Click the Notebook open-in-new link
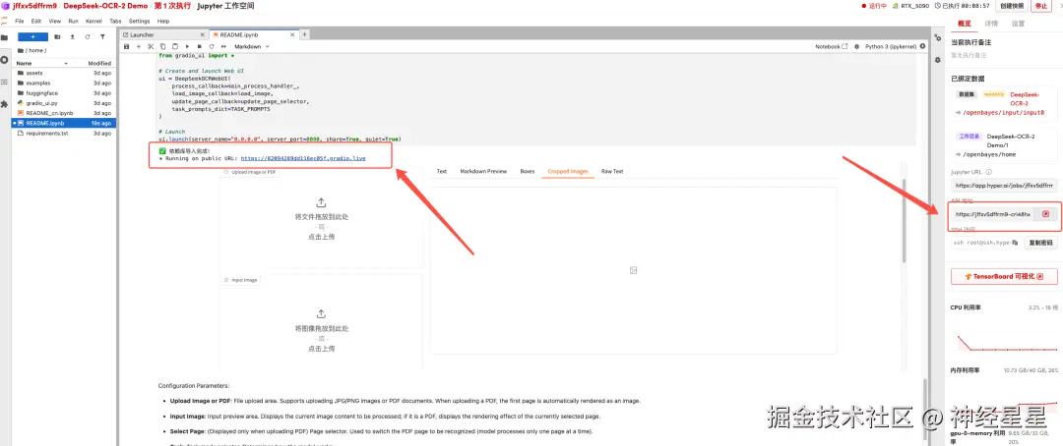Screen dimensions: 1063x446 (x=831, y=47)
